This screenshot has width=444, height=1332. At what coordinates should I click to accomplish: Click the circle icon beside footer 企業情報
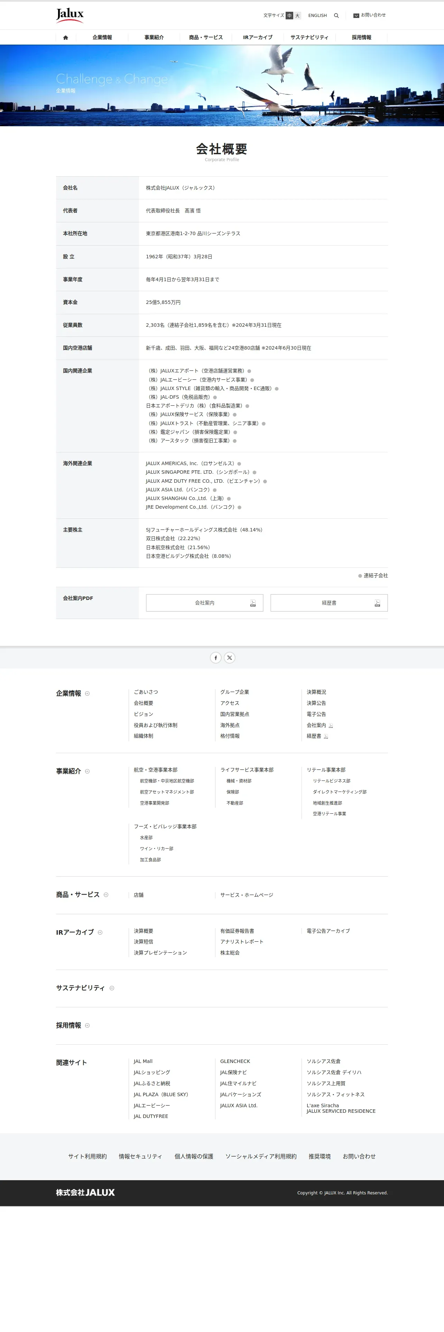tap(87, 693)
